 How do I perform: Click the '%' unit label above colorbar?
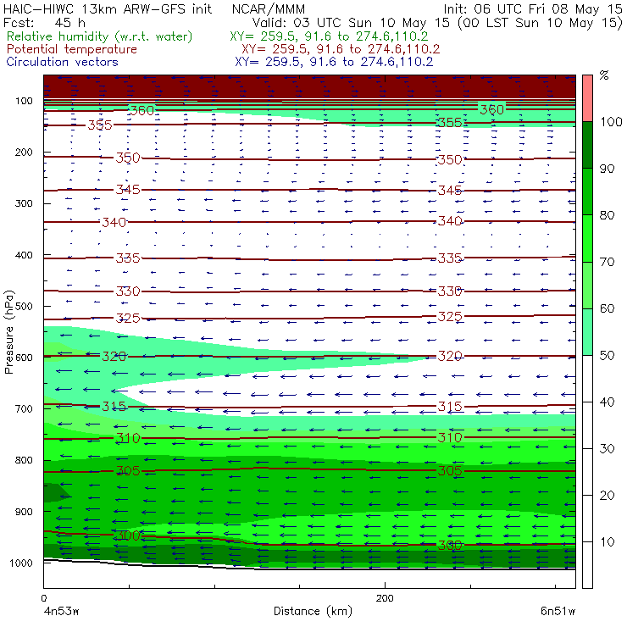pos(604,75)
